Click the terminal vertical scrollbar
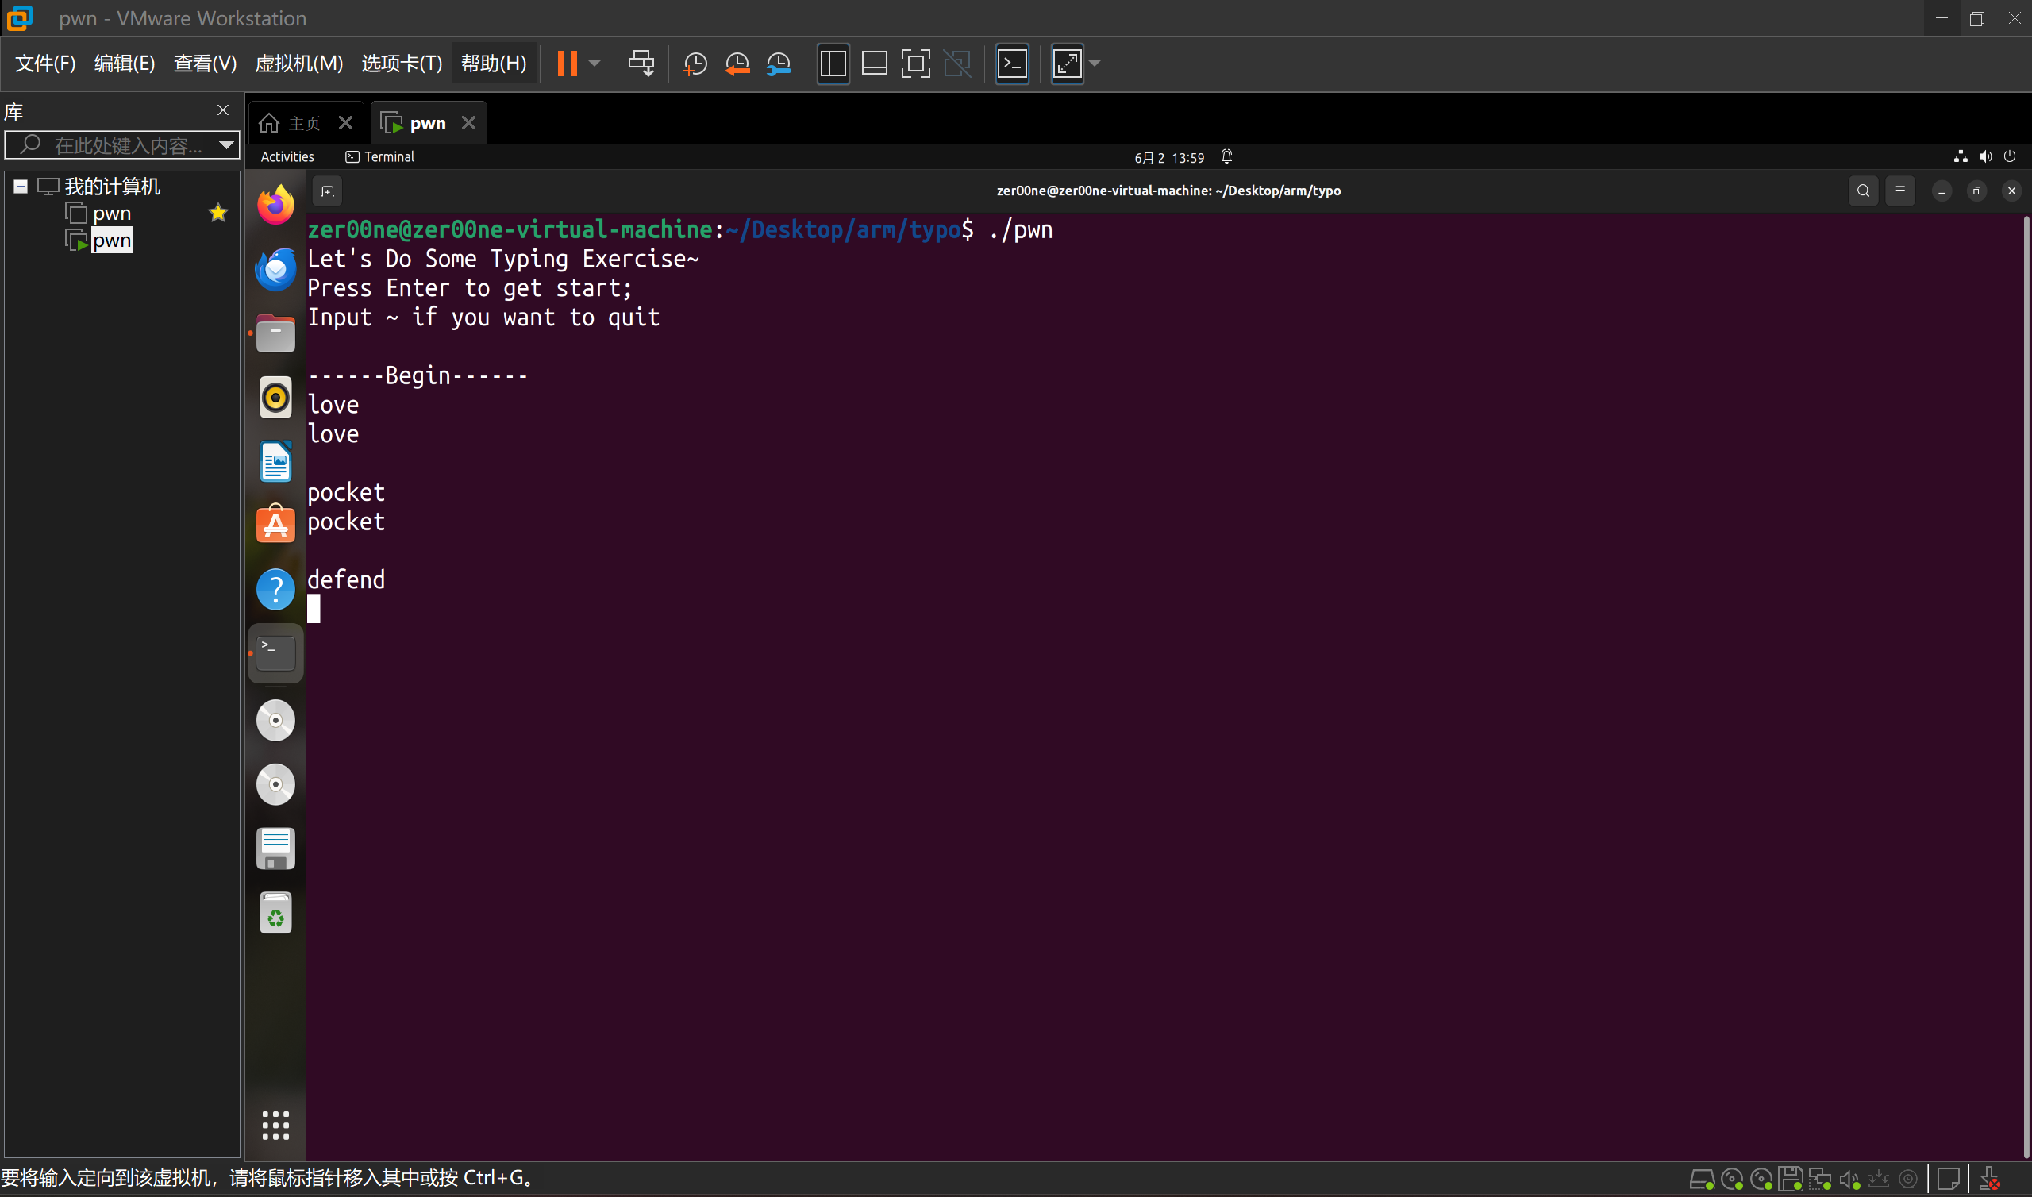This screenshot has height=1197, width=2032. 2026,686
